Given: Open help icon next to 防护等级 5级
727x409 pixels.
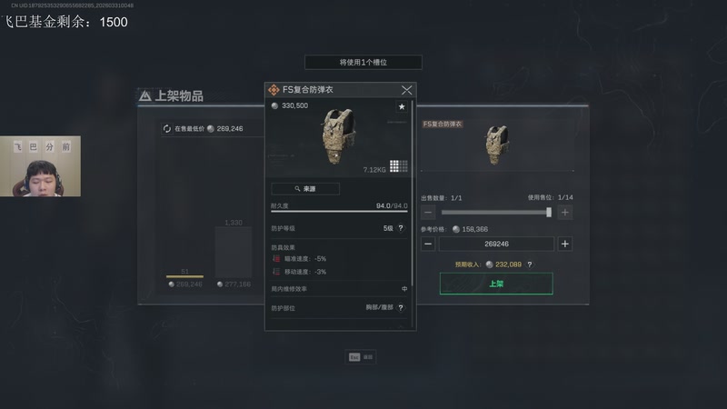Looking at the screenshot, I should pyautogui.click(x=401, y=228).
